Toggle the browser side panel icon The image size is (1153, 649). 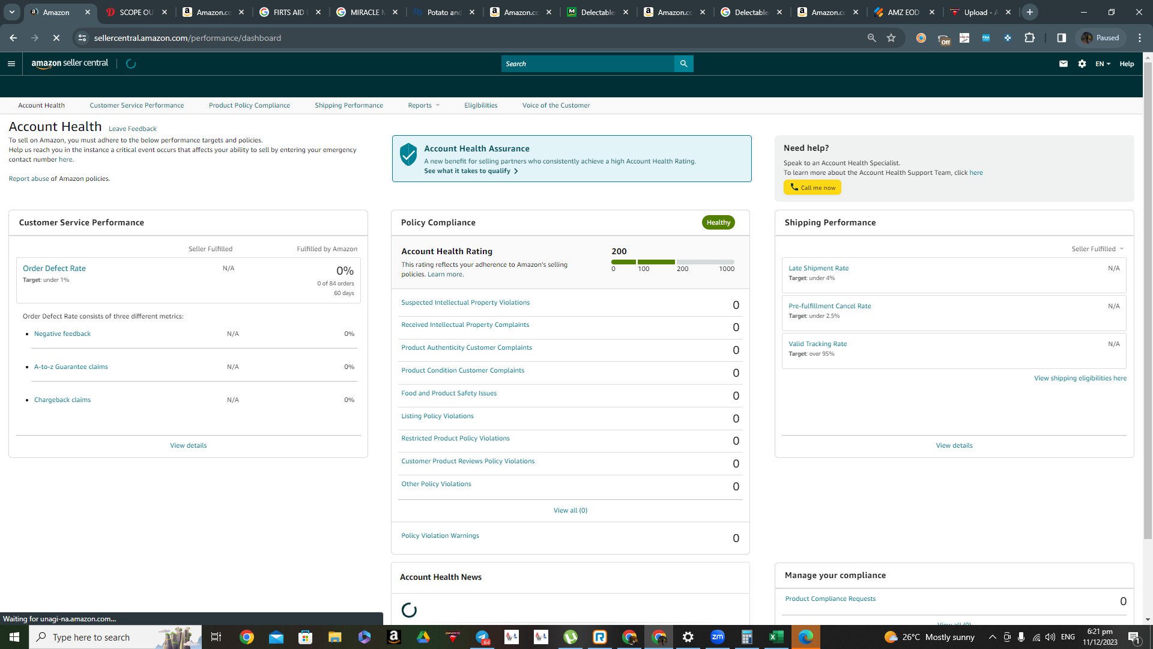[x=1062, y=38]
